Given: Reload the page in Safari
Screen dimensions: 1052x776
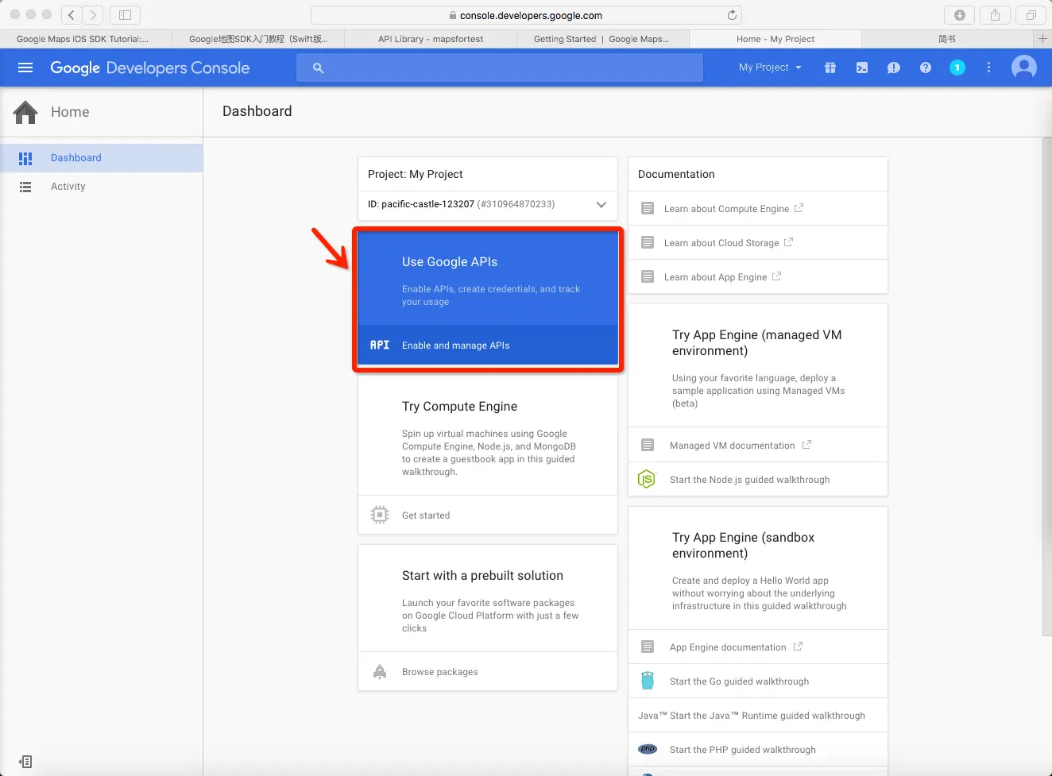Looking at the screenshot, I should 732,15.
